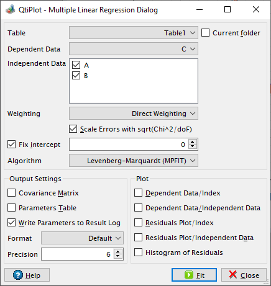Viewport: 271px width, 286px height.
Task: Enable Covariance Matrix output
Action: click(11, 193)
